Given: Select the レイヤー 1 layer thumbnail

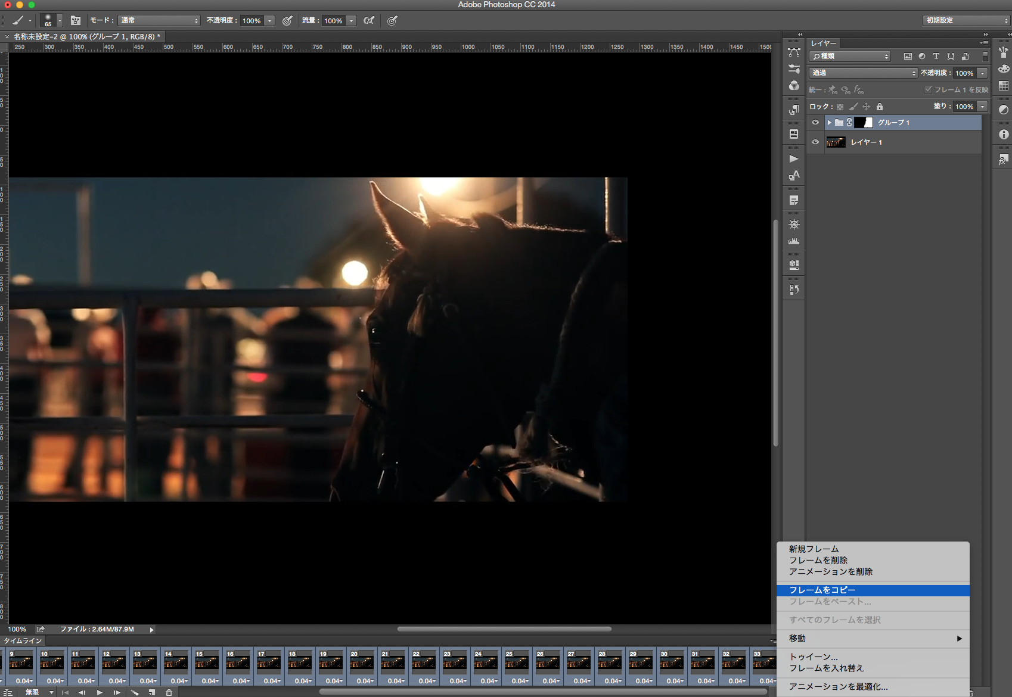Looking at the screenshot, I should click(x=836, y=142).
